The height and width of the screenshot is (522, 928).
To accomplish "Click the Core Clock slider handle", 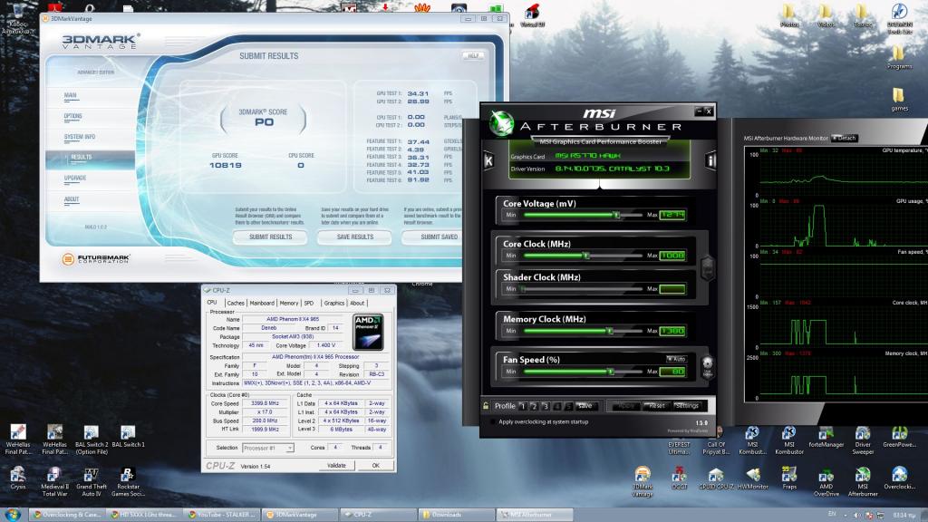I will point(586,256).
